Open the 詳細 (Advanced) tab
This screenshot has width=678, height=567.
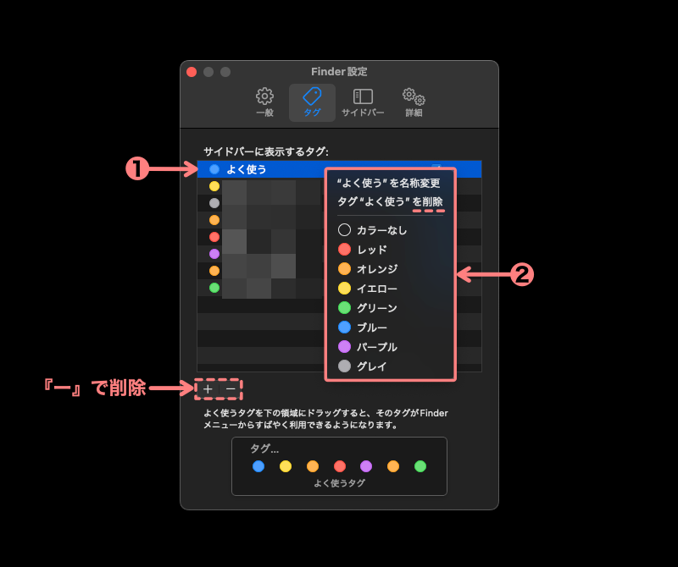[414, 102]
